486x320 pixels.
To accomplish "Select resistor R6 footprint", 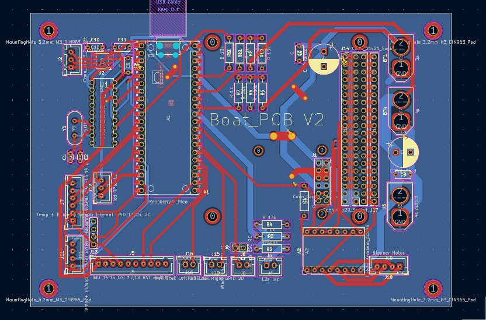I will (251, 93).
